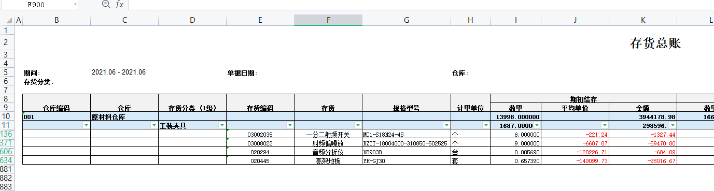Click the 金额 header cell
714x191 pixels.
coord(643,108)
